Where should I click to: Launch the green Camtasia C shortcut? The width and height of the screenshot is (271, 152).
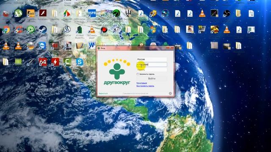click(x=67, y=62)
